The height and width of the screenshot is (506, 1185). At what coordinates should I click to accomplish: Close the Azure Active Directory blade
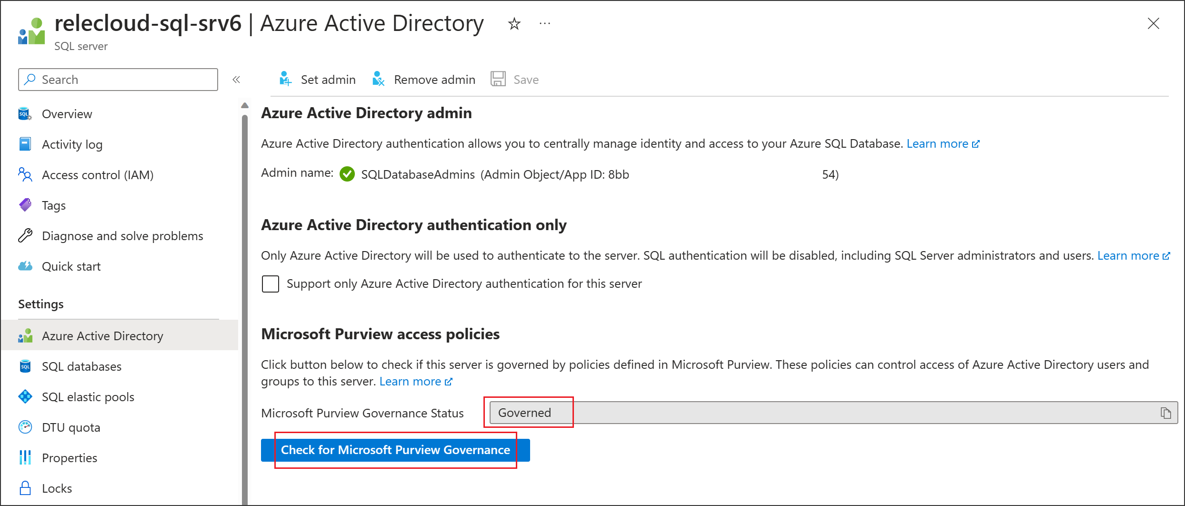[x=1153, y=24]
